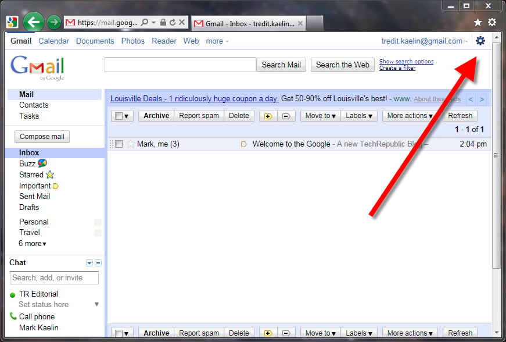506x342 pixels.
Task: Click the Google icon left of back button
Action: pyautogui.click(x=12, y=22)
